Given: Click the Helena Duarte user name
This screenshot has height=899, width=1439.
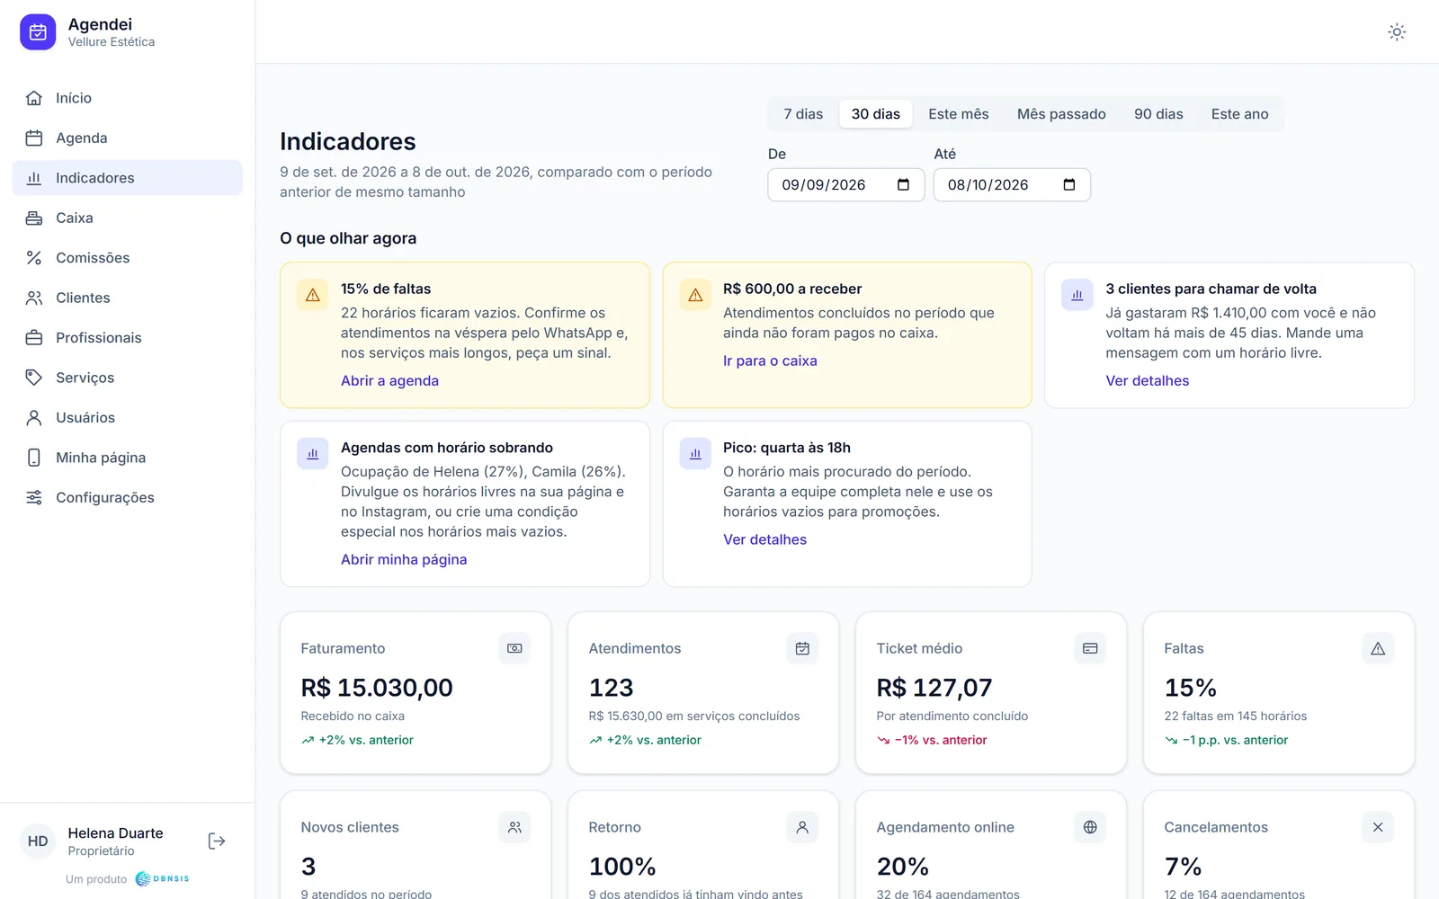Looking at the screenshot, I should pyautogui.click(x=116, y=833).
